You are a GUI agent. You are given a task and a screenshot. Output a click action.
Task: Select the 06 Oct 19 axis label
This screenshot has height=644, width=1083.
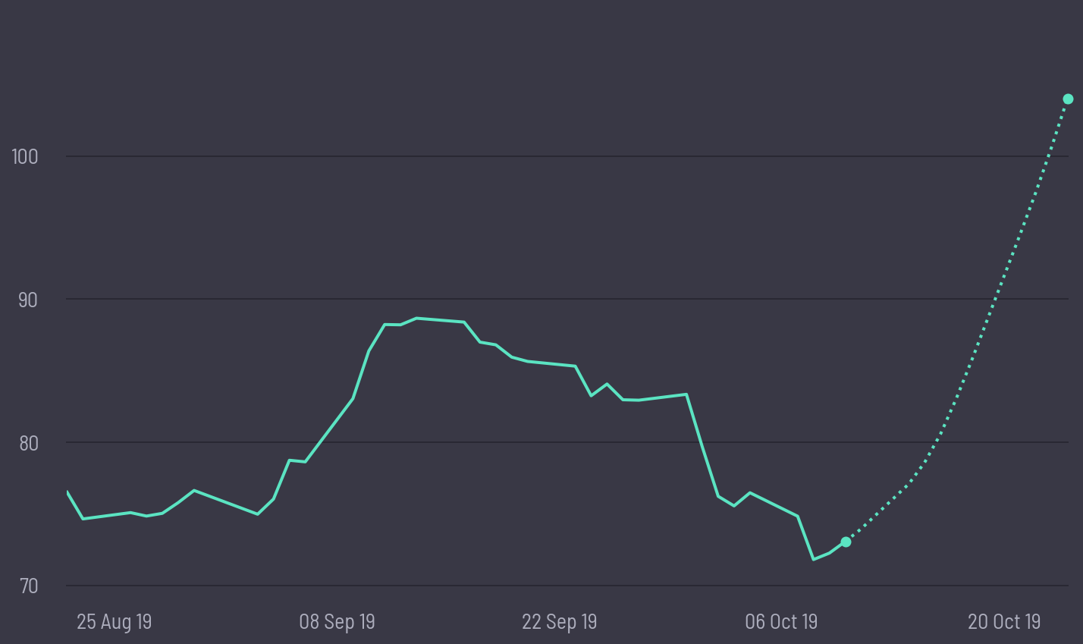click(781, 622)
